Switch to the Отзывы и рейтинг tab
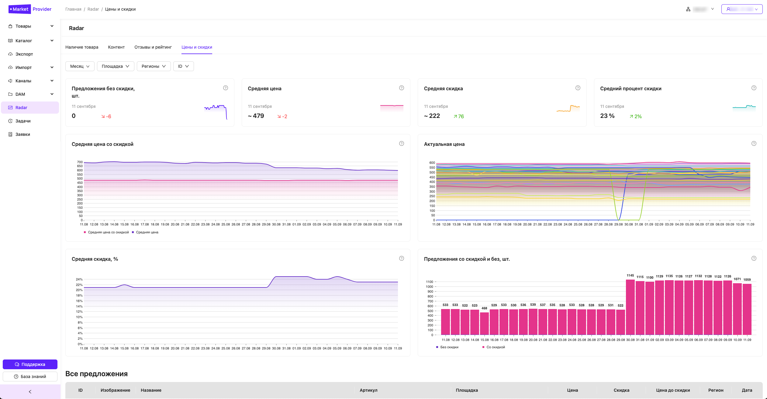Viewport: 767px width, 399px height. point(153,47)
